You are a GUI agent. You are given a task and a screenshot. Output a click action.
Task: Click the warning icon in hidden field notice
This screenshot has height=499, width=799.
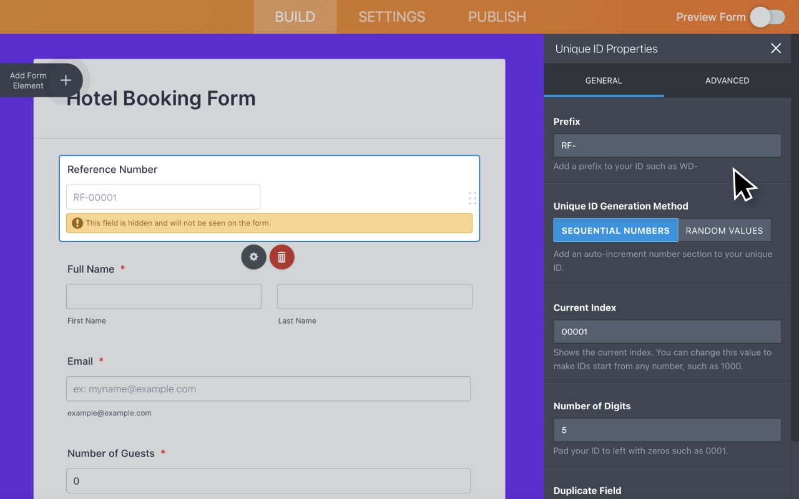tap(77, 223)
